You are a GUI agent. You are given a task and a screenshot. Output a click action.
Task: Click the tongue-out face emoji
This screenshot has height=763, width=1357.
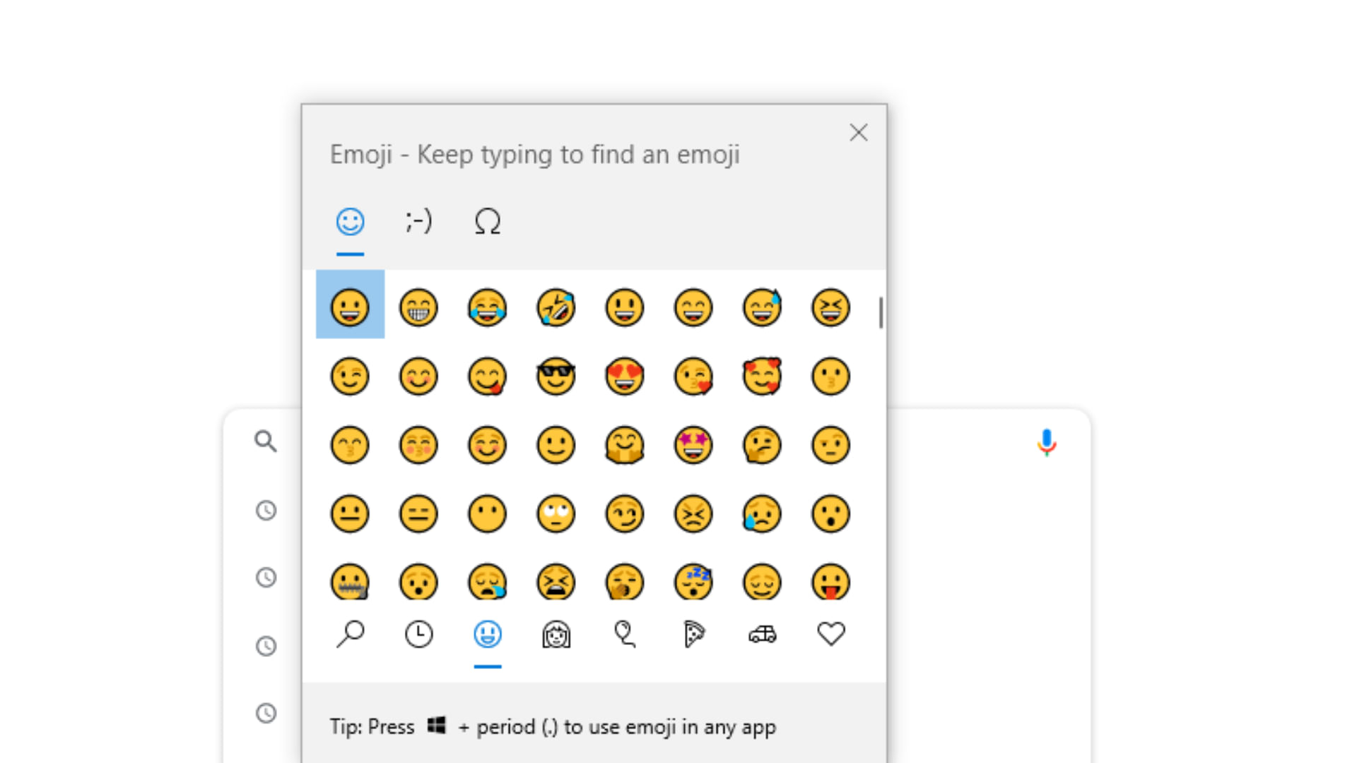coord(830,582)
